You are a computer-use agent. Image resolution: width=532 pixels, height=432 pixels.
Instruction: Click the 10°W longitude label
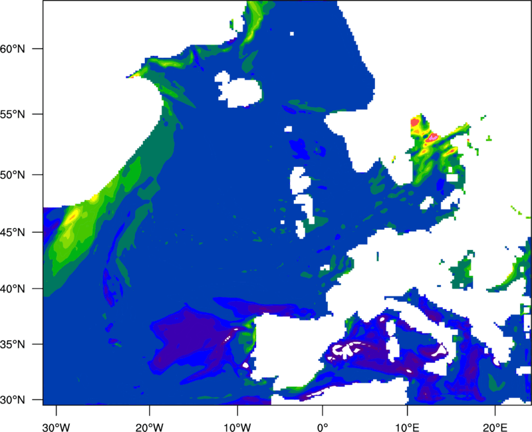click(x=237, y=427)
